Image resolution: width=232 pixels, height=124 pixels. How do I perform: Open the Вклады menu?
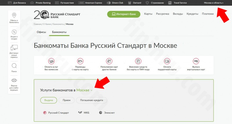coord(178,14)
